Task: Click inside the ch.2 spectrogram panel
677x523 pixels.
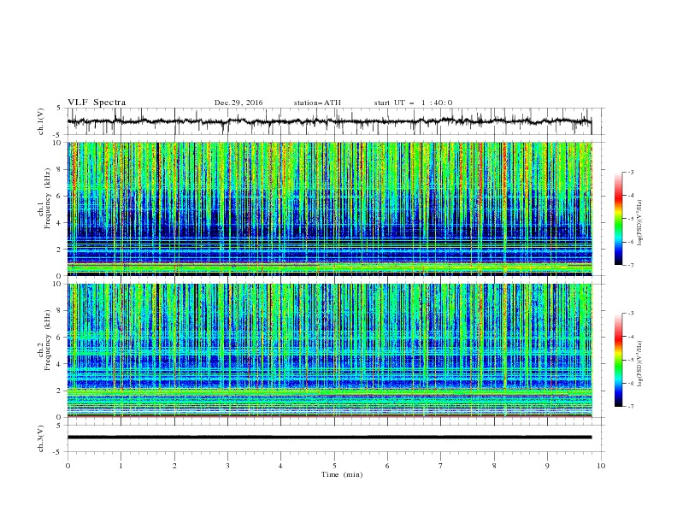Action: pos(329,350)
